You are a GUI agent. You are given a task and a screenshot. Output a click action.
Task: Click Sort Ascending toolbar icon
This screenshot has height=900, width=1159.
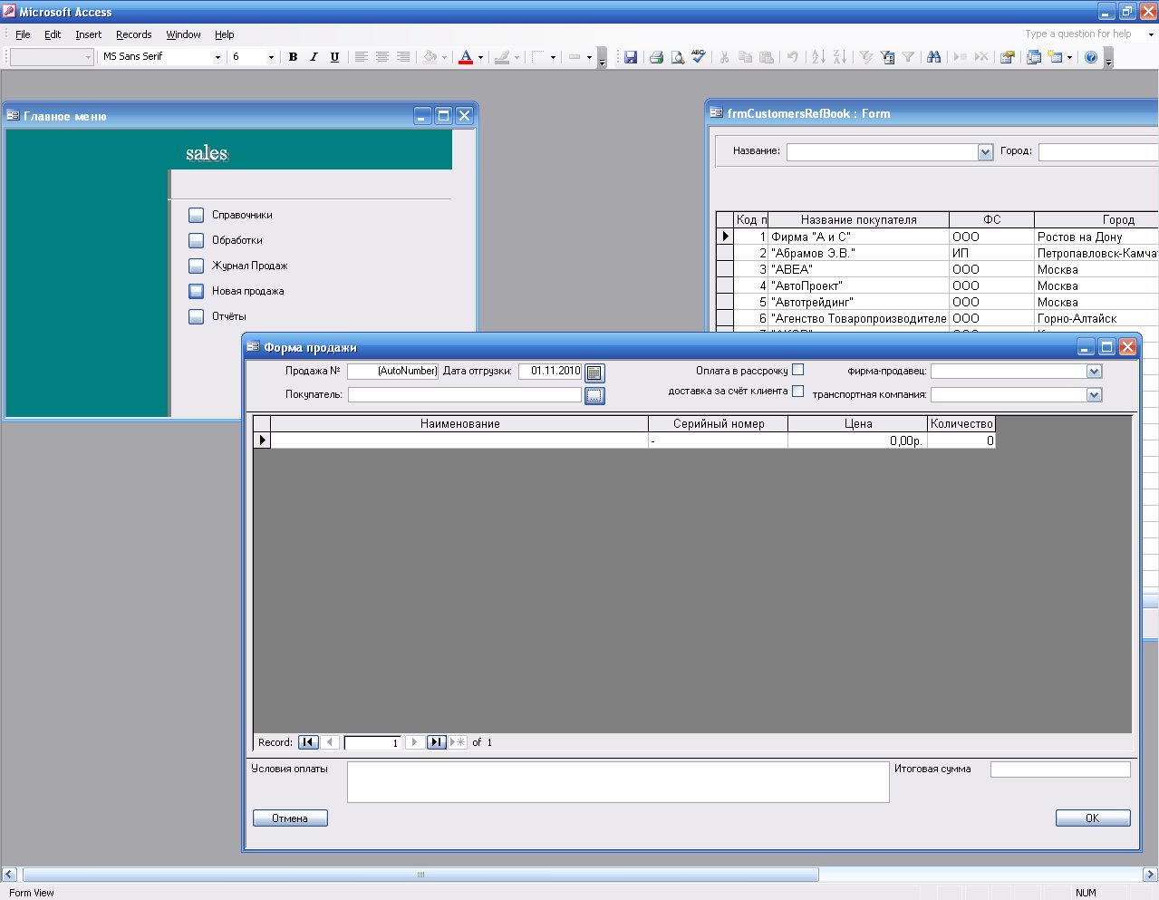tap(818, 57)
